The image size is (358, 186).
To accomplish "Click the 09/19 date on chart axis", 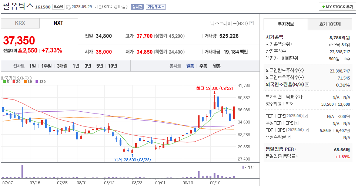I will click(x=215, y=183).
